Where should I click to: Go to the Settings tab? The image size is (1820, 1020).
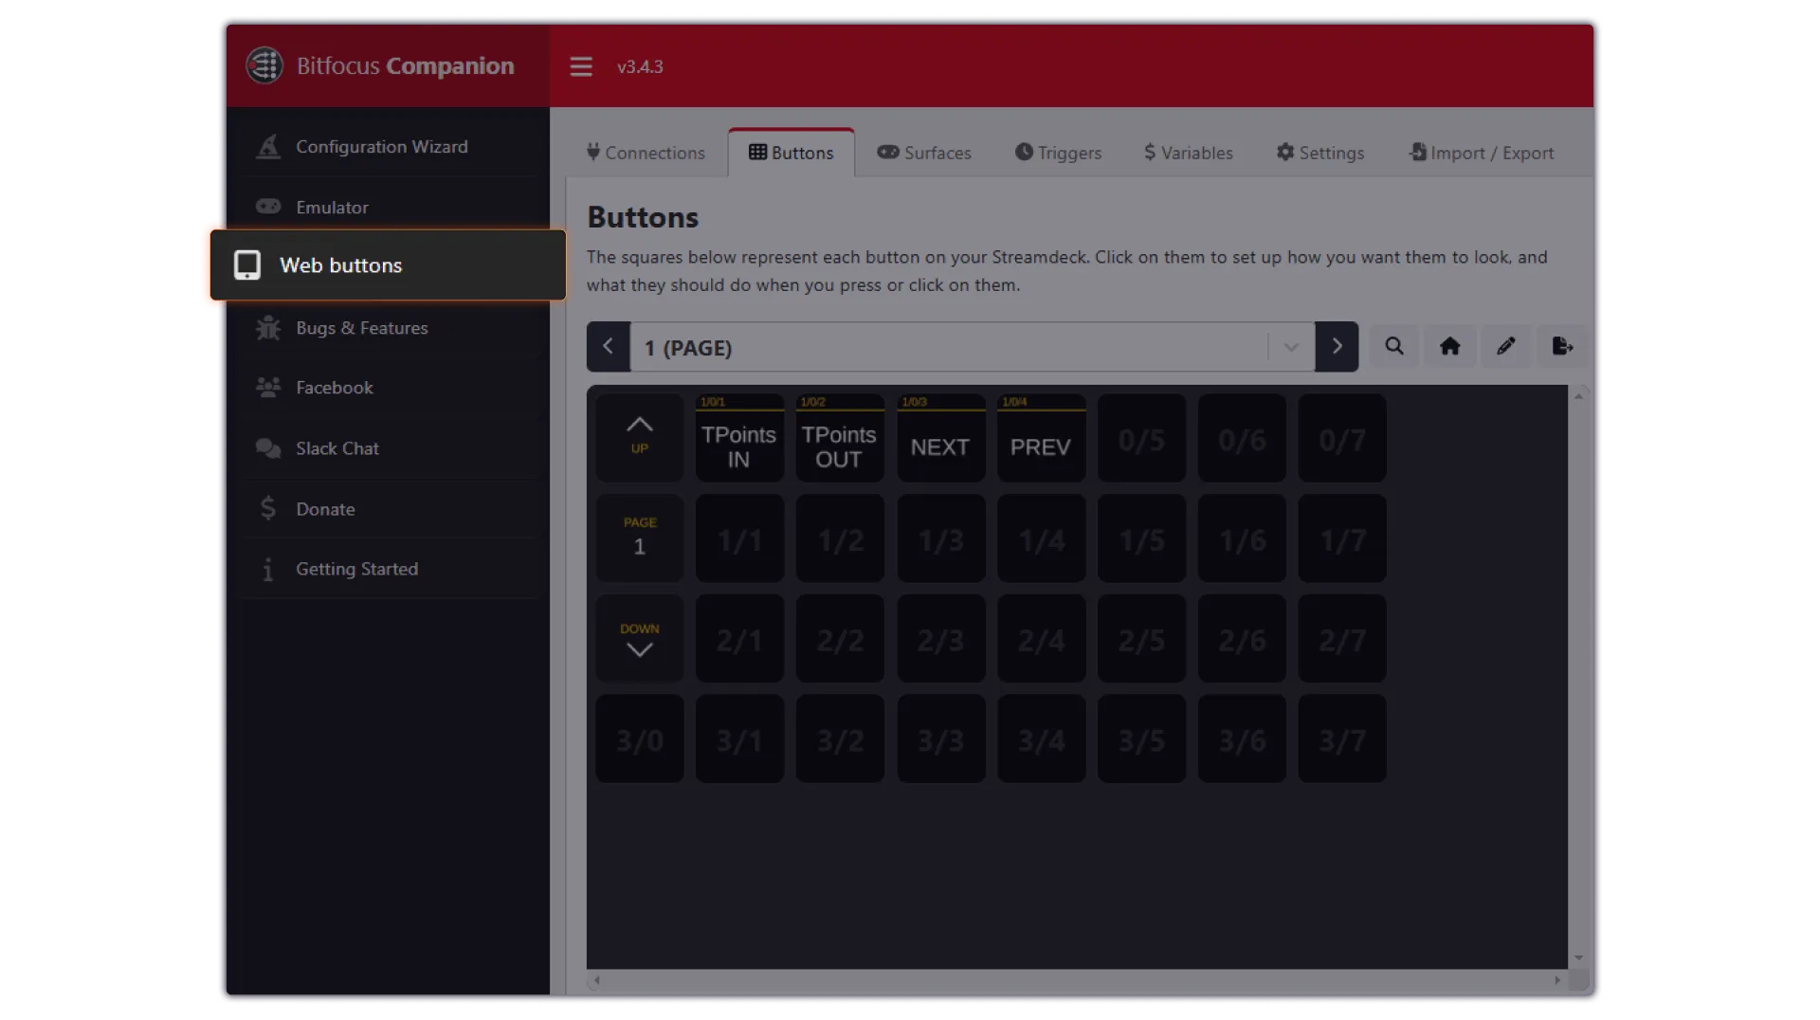coord(1320,153)
